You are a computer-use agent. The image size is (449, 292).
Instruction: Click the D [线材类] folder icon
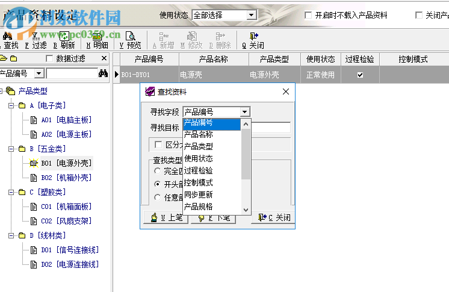[22, 235]
